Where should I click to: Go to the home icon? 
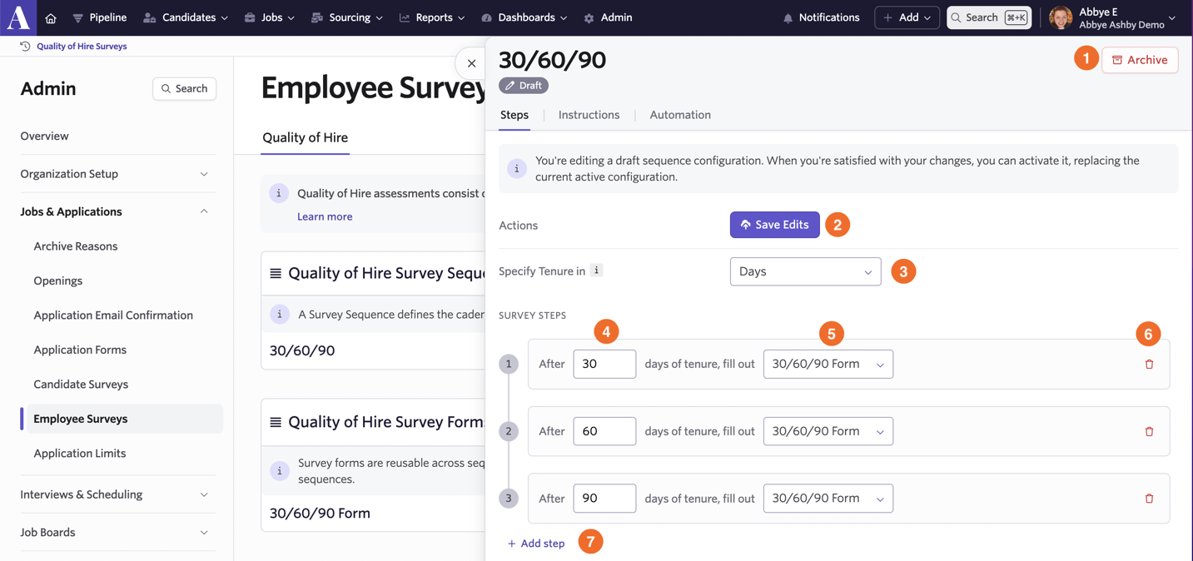[51, 17]
